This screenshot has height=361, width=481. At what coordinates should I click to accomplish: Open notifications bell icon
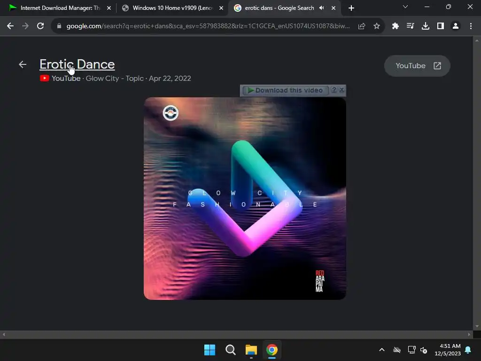(468, 350)
